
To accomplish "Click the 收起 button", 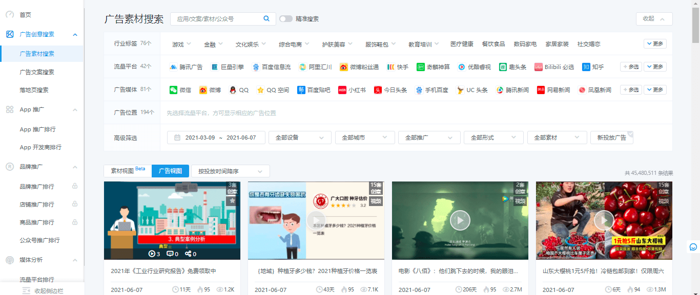I will 654,19.
